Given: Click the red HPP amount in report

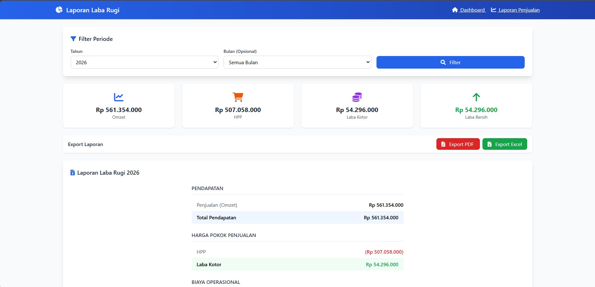Looking at the screenshot, I should 384,252.
